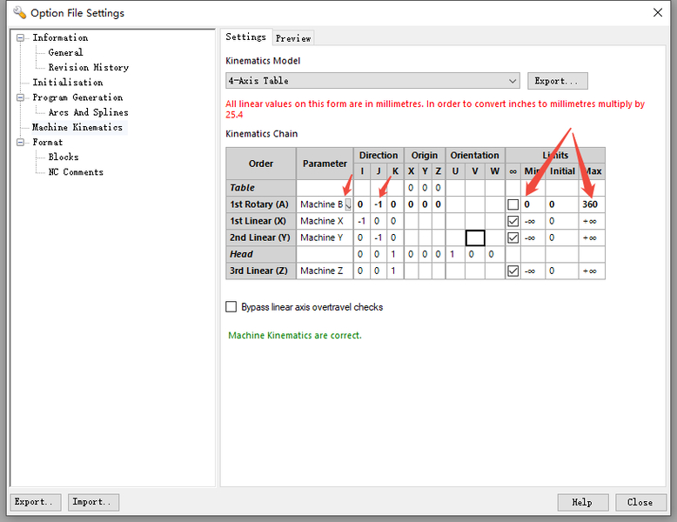Image resolution: width=677 pixels, height=522 pixels.
Task: Click the 3rd Linear (Z) Min -∞ cell
Action: pyautogui.click(x=533, y=271)
